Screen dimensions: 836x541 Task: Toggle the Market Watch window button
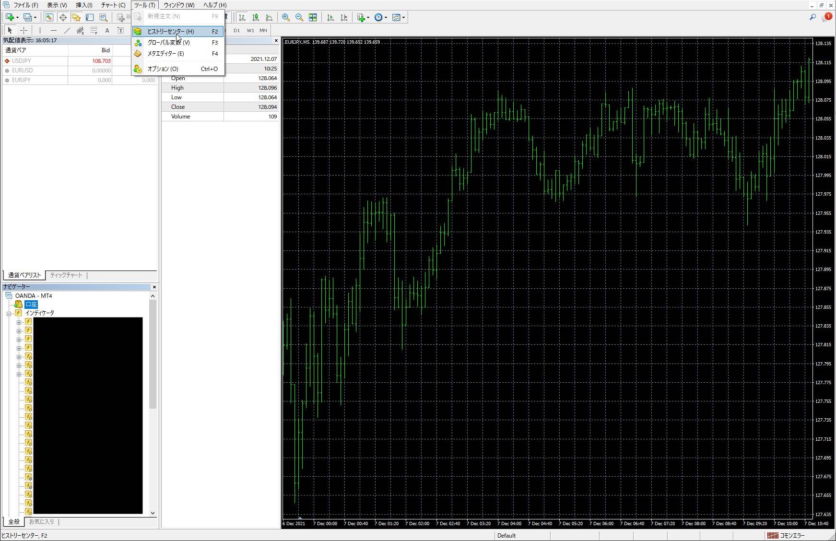click(x=49, y=18)
